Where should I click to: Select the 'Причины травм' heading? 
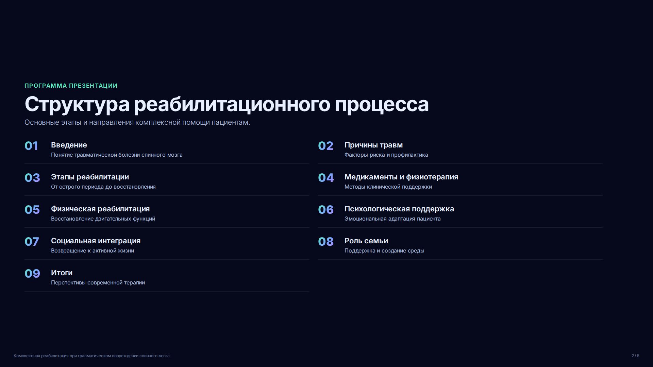373,145
